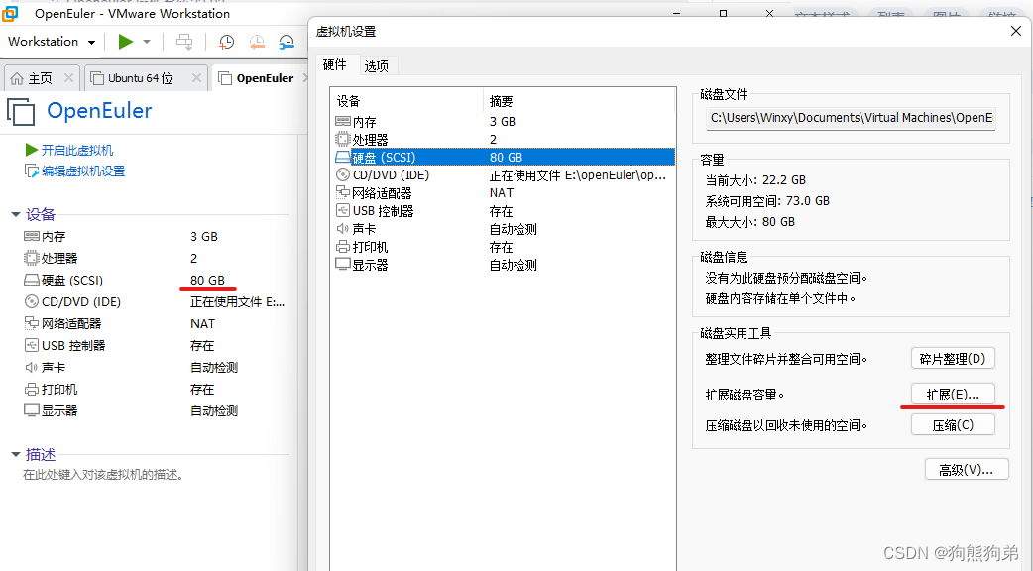Open the power button dropdown arrow

click(145, 42)
